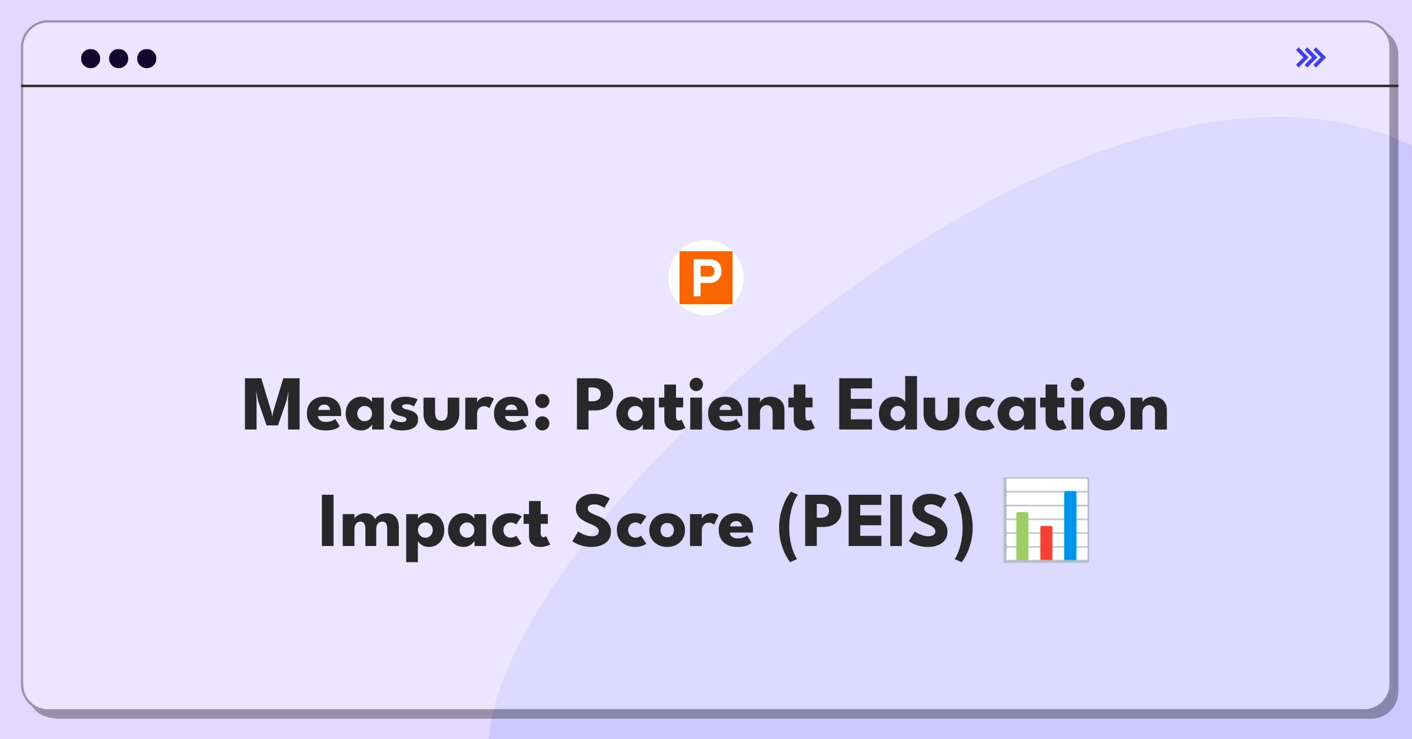The height and width of the screenshot is (739, 1412).
Task: Click the word "Patient" in the title
Action: coord(695,405)
